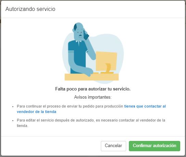The image size is (186, 157).
Task: Click the 'Autorizando servicio' dialog title
Action: (30, 9)
